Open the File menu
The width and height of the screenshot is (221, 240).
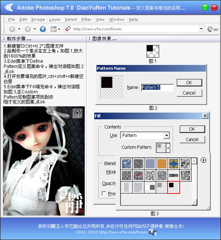(x=11, y=20)
